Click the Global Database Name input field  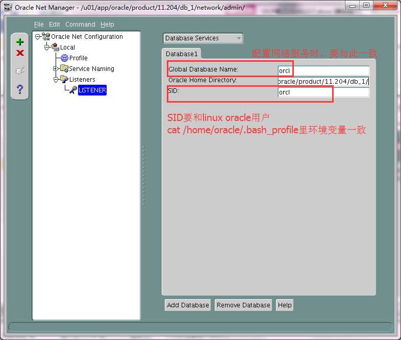click(x=323, y=70)
